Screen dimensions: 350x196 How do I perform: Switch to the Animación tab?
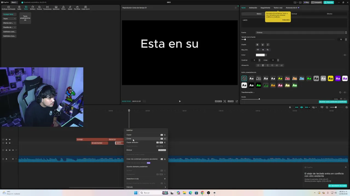click(253, 8)
